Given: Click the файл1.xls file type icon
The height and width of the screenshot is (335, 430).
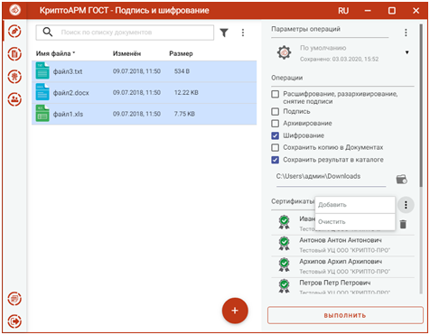Looking at the screenshot, I should pyautogui.click(x=42, y=114).
